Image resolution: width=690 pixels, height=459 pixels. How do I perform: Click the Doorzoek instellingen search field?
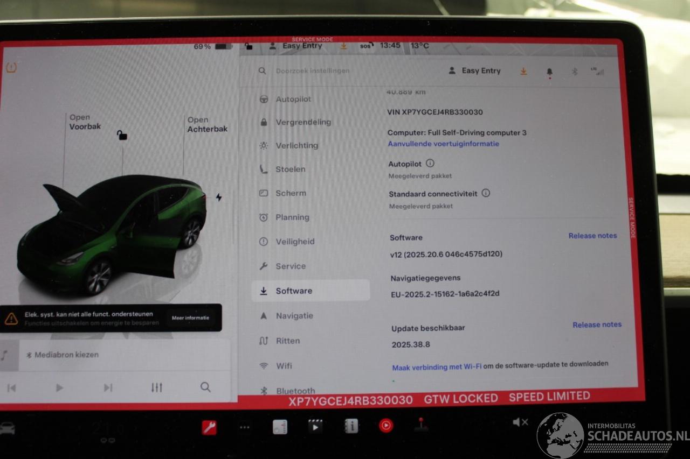tap(313, 71)
